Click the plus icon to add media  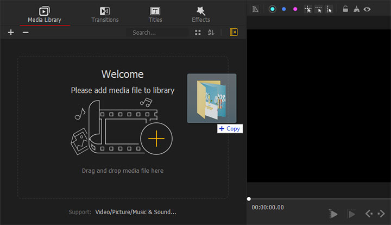(x=11, y=33)
